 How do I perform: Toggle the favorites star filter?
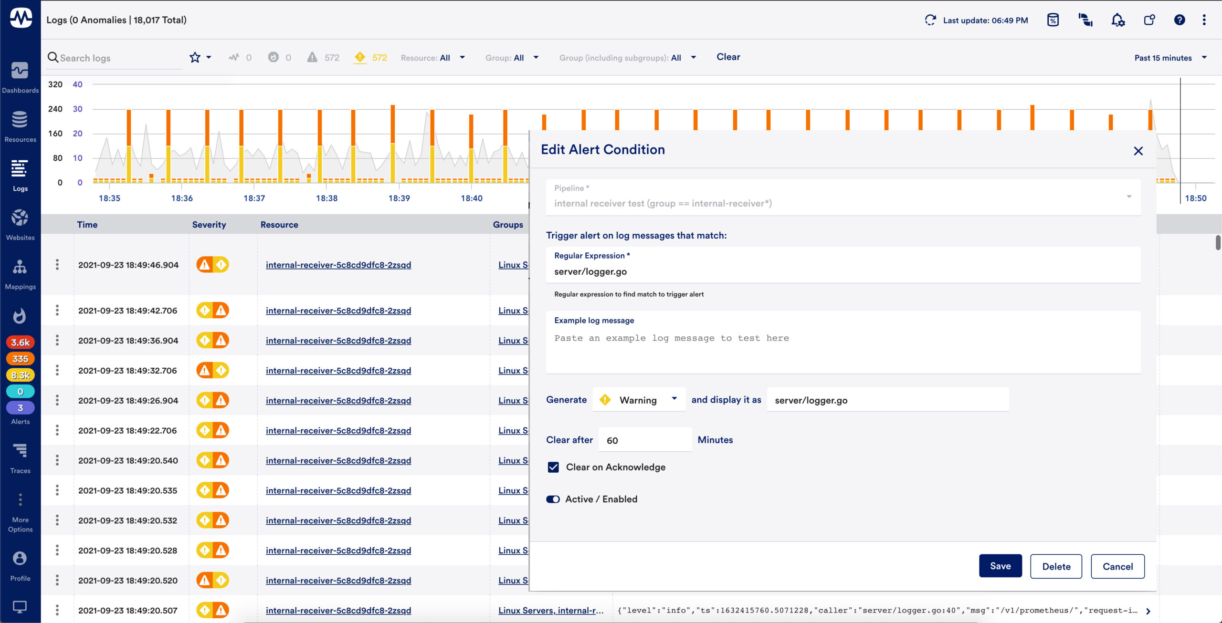click(x=195, y=57)
